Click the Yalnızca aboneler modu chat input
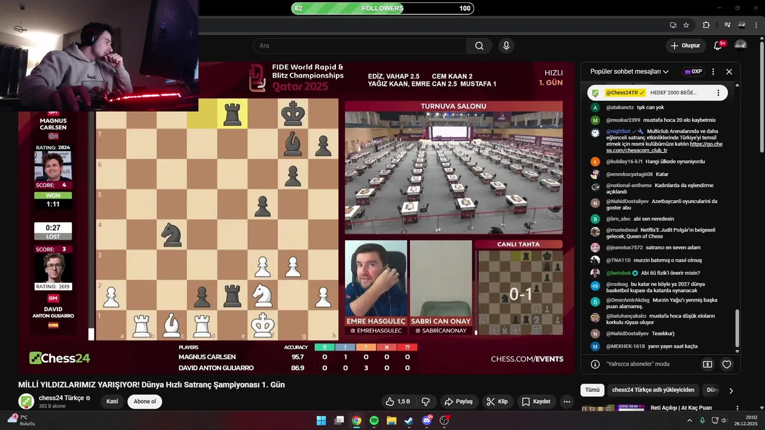This screenshot has width=765, height=430. click(638, 364)
